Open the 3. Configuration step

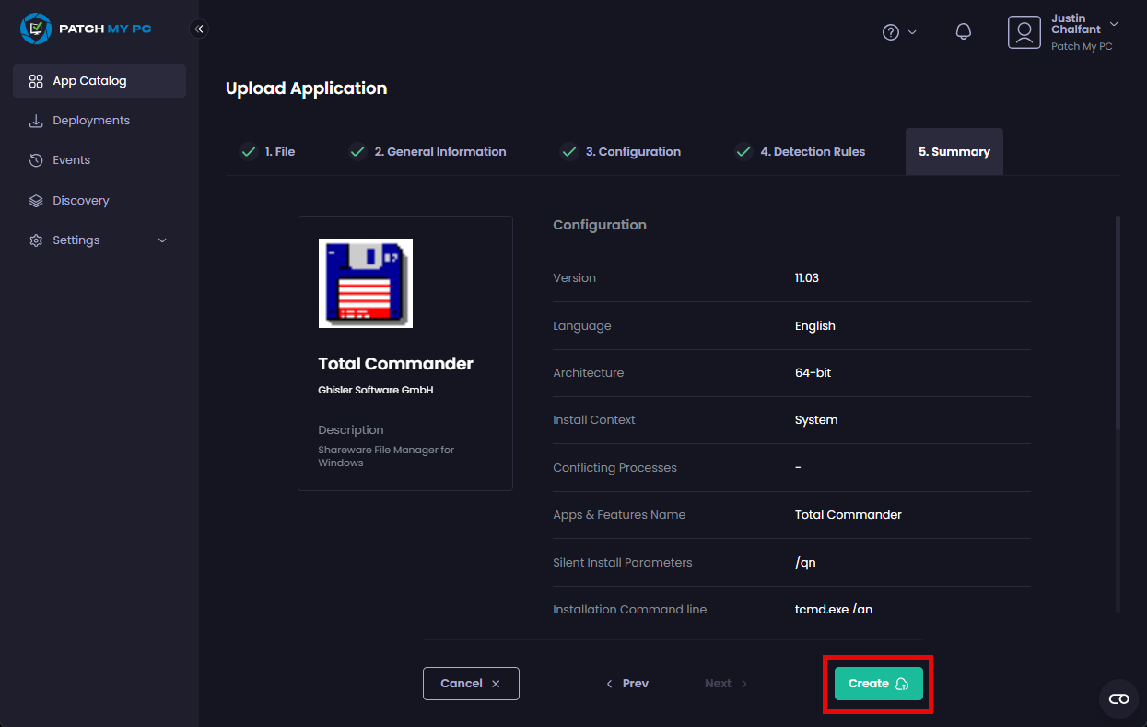621,152
